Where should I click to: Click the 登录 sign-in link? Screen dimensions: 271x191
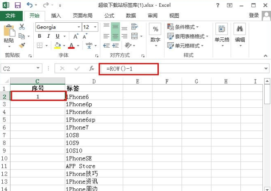click(254, 15)
